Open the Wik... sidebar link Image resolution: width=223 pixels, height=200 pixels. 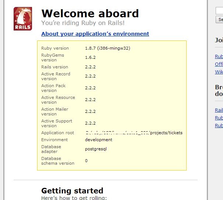tap(219, 72)
